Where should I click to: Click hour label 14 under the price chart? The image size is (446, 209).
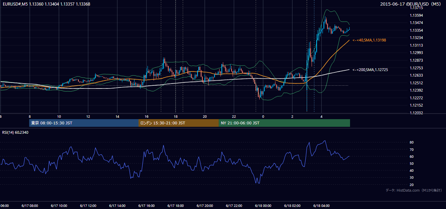pos(117,117)
